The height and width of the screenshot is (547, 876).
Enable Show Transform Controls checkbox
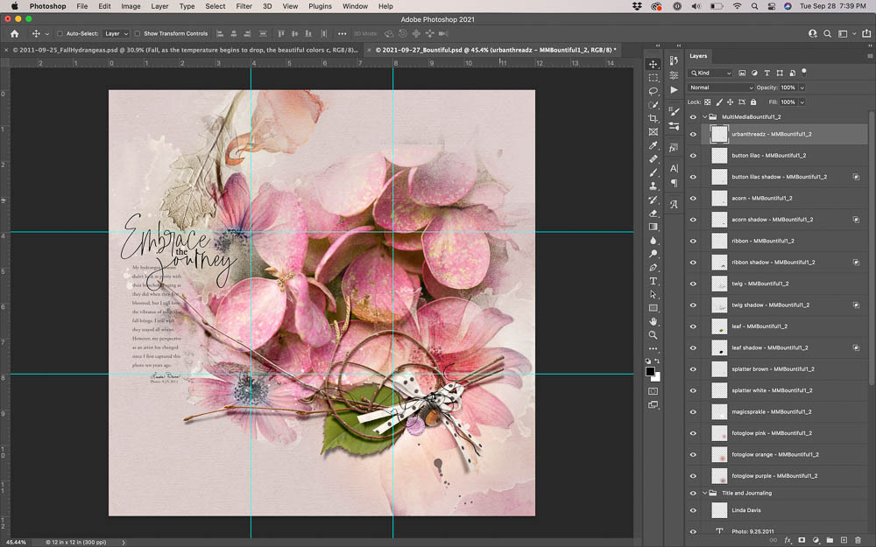tap(138, 33)
